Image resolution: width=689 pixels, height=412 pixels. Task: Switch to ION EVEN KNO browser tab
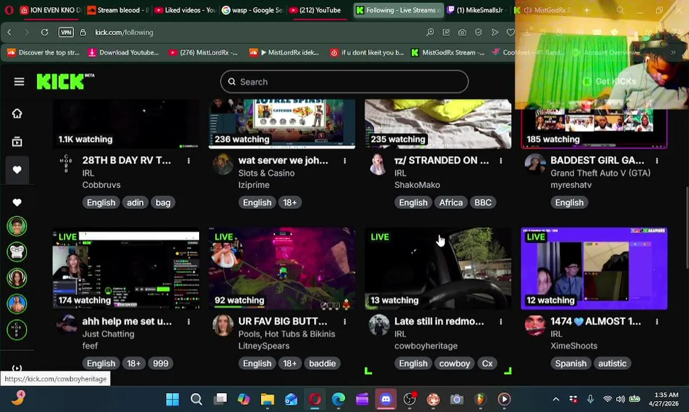coord(50,10)
